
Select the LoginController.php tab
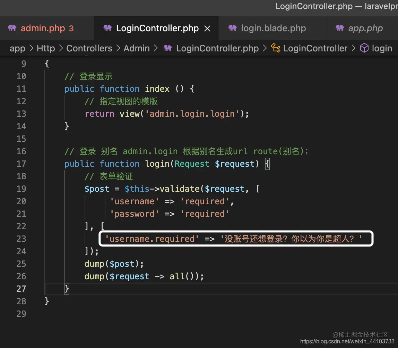point(156,28)
